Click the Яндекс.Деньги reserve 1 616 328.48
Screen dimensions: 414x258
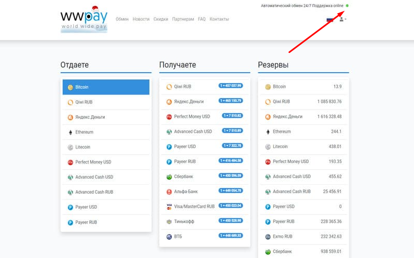pos(329,117)
